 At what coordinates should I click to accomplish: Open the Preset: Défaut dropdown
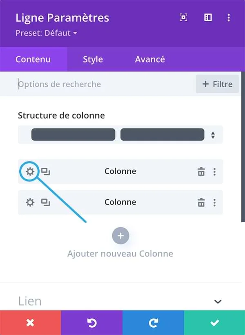pos(42,34)
